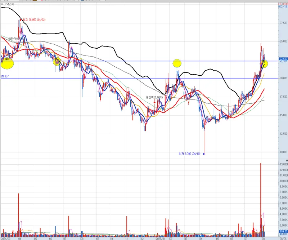Click the 909.0K volume tag on volume axis
This screenshot has height=240, width=288.
(283, 231)
